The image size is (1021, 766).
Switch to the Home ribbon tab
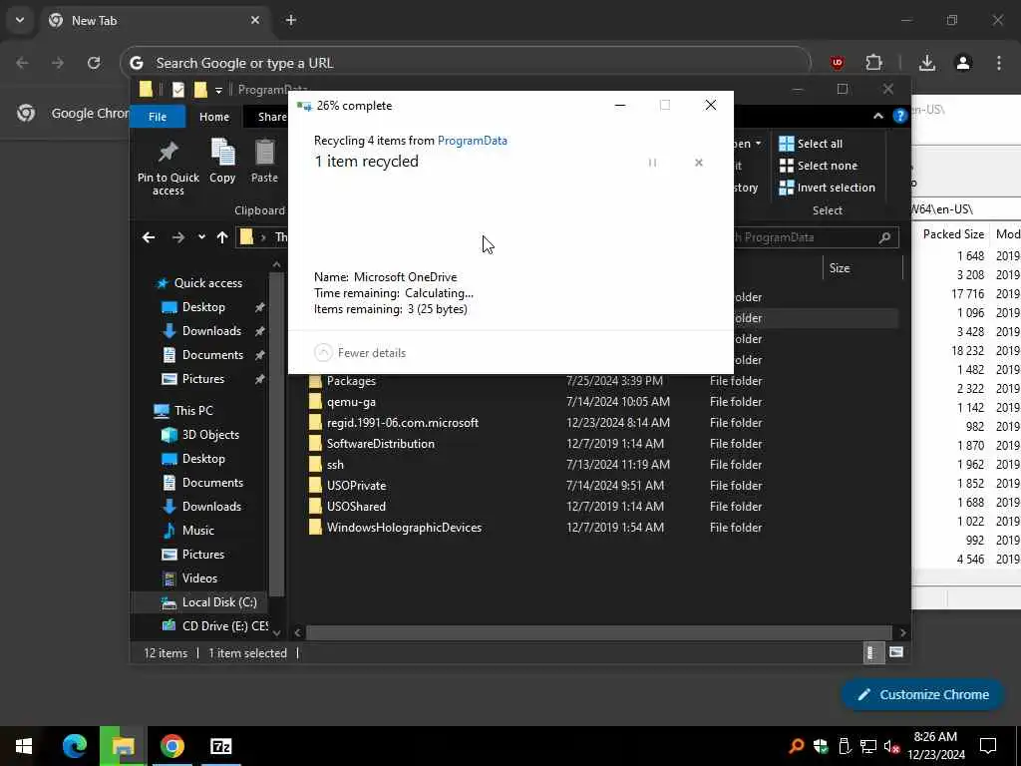coord(214,117)
